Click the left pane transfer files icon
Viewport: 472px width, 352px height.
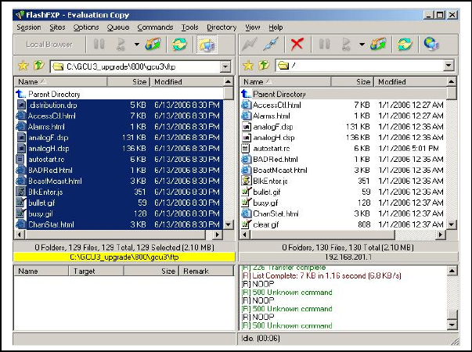coord(153,45)
